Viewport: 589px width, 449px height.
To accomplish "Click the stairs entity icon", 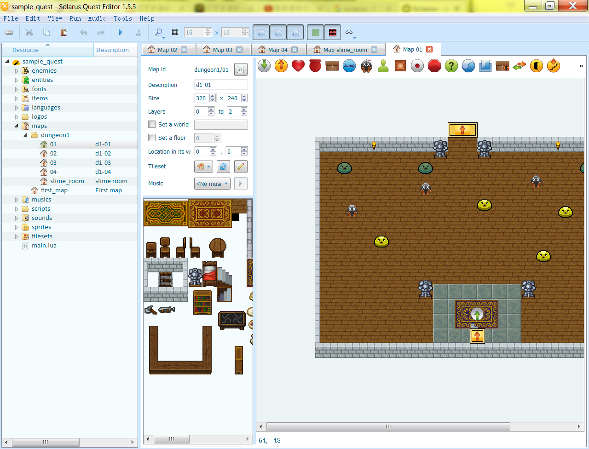I will (x=554, y=66).
